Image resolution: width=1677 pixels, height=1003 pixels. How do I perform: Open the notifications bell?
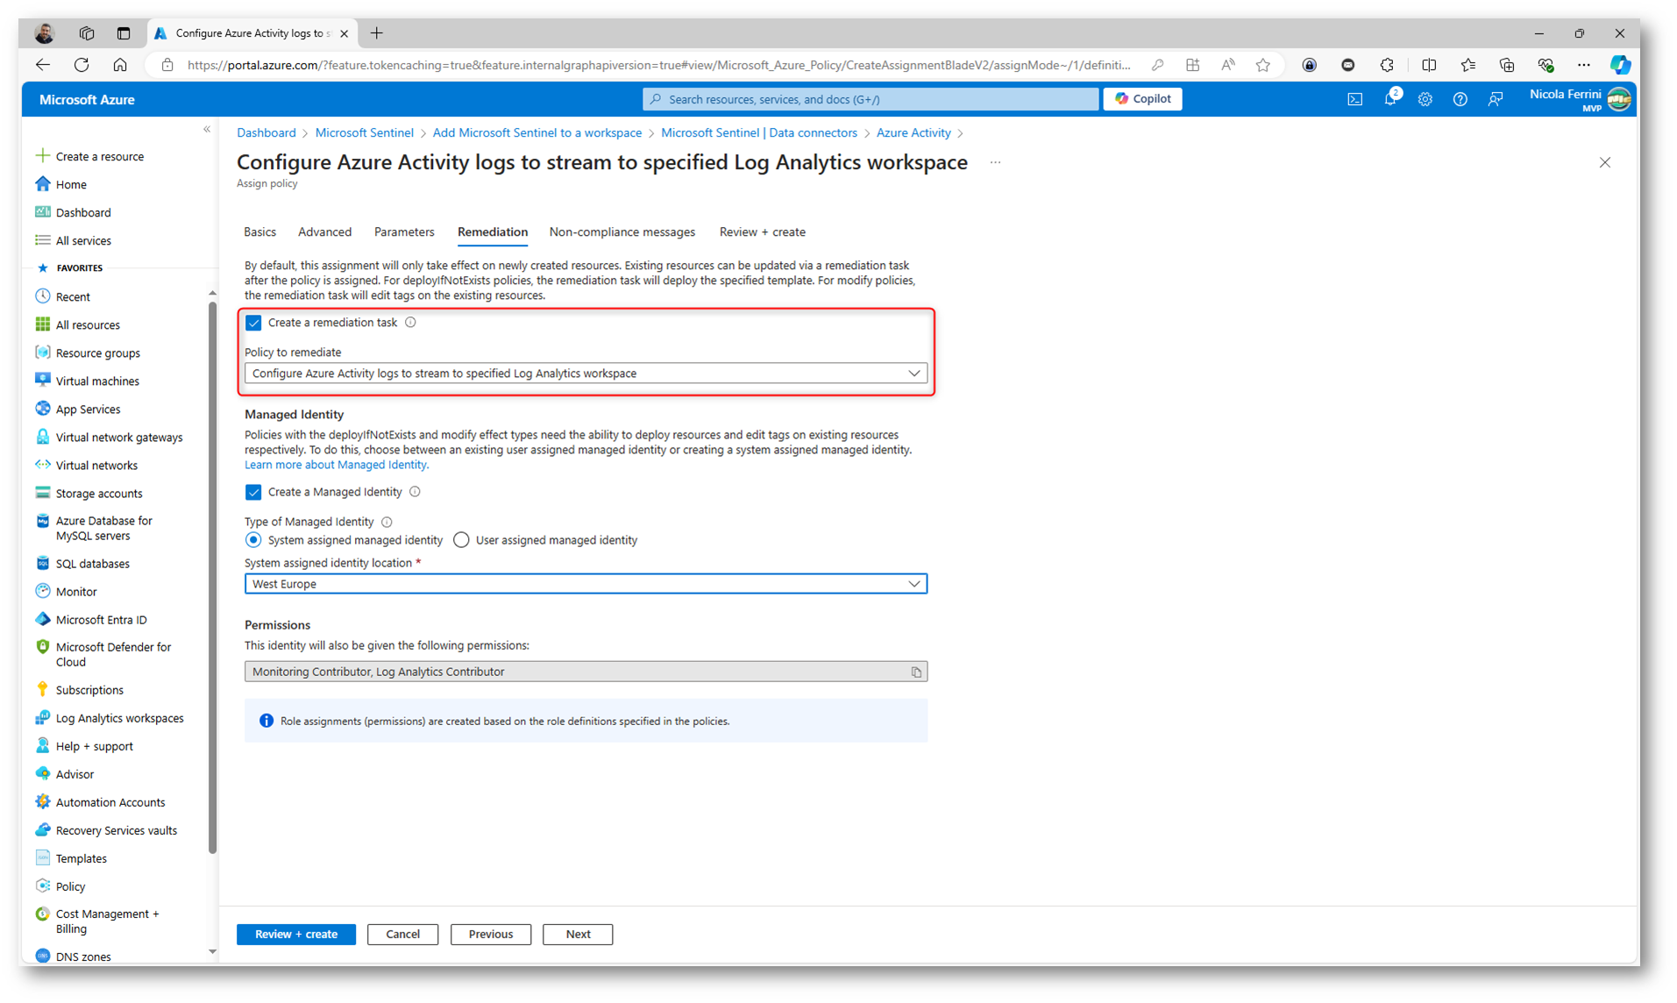(1390, 99)
